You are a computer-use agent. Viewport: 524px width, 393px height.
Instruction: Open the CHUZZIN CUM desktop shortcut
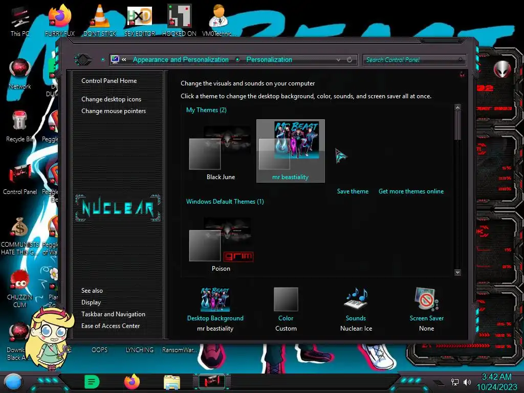20,289
